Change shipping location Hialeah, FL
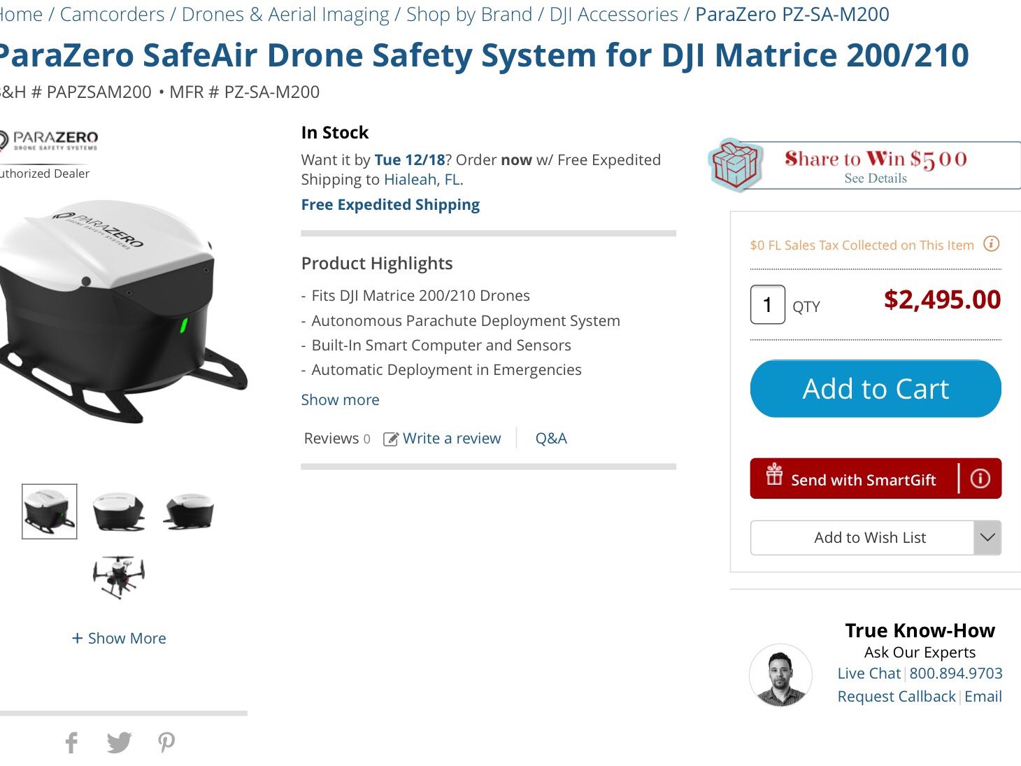This screenshot has width=1021, height=766. point(422,179)
